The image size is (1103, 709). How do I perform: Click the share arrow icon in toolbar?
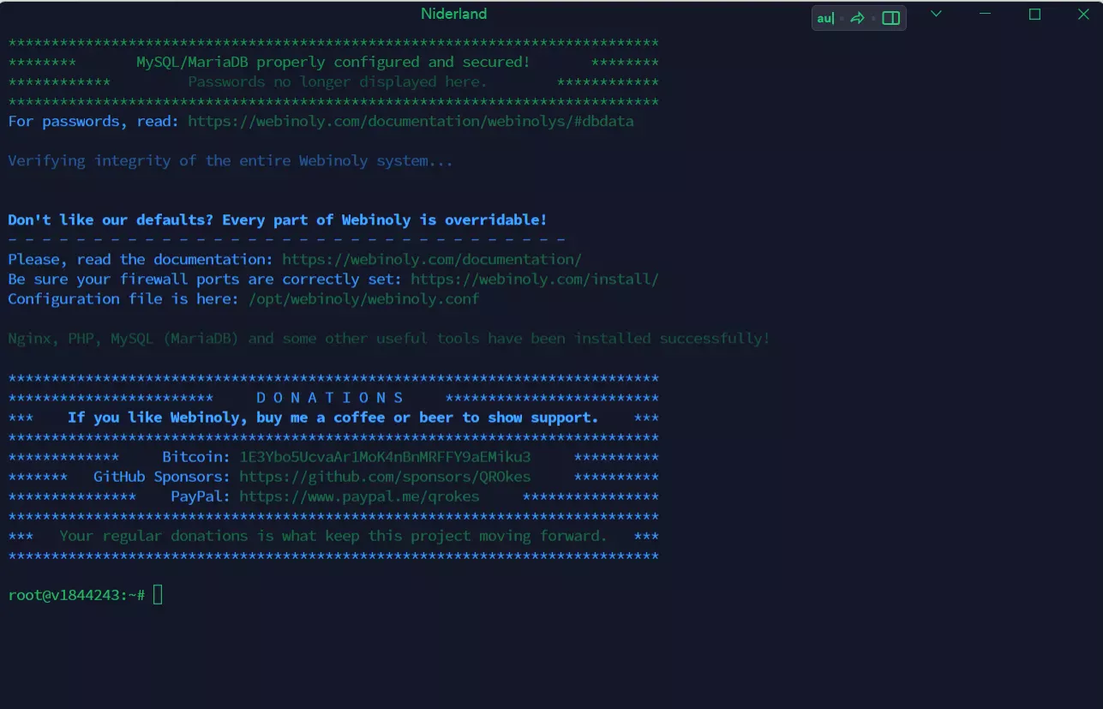point(857,18)
